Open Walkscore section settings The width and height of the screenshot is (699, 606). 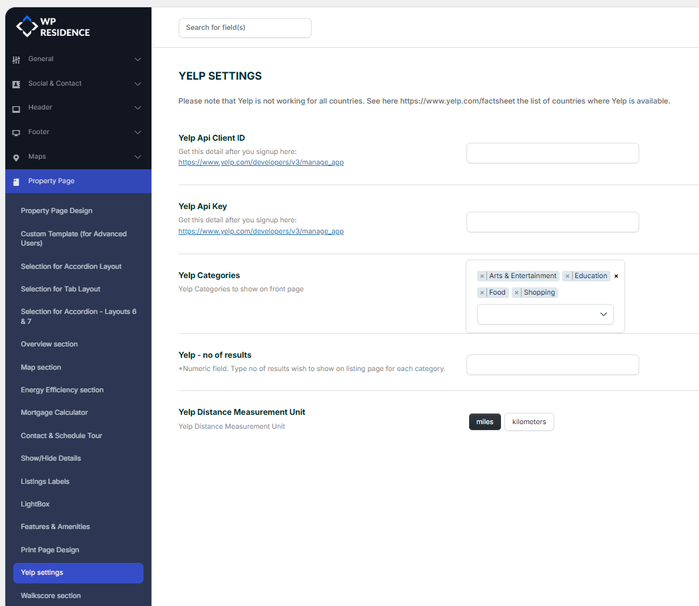click(x=50, y=596)
